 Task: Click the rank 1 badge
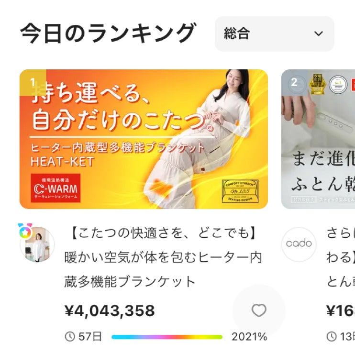pos(33,83)
